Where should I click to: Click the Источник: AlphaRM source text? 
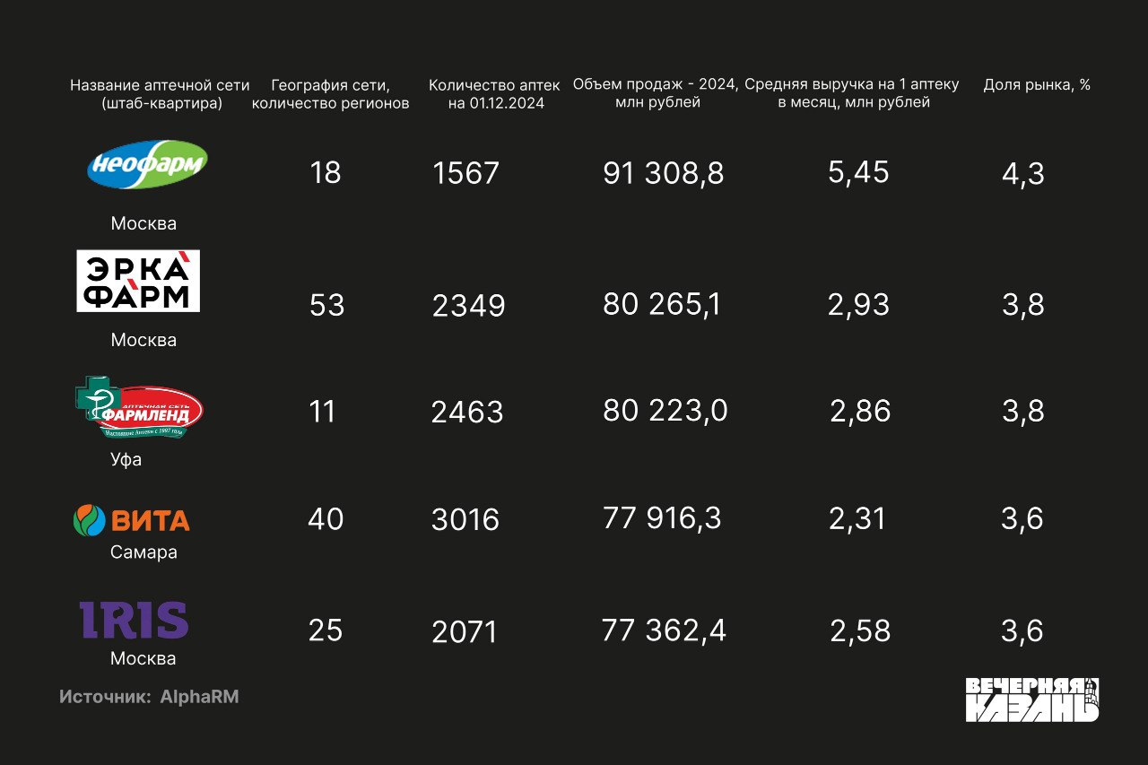(x=149, y=697)
